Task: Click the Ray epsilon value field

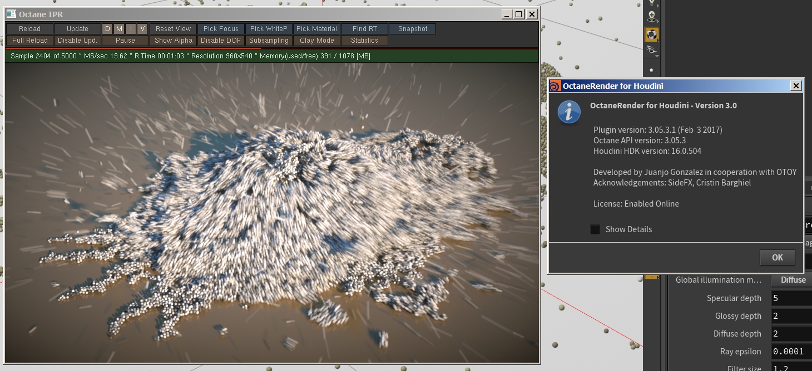Action: tap(791, 352)
